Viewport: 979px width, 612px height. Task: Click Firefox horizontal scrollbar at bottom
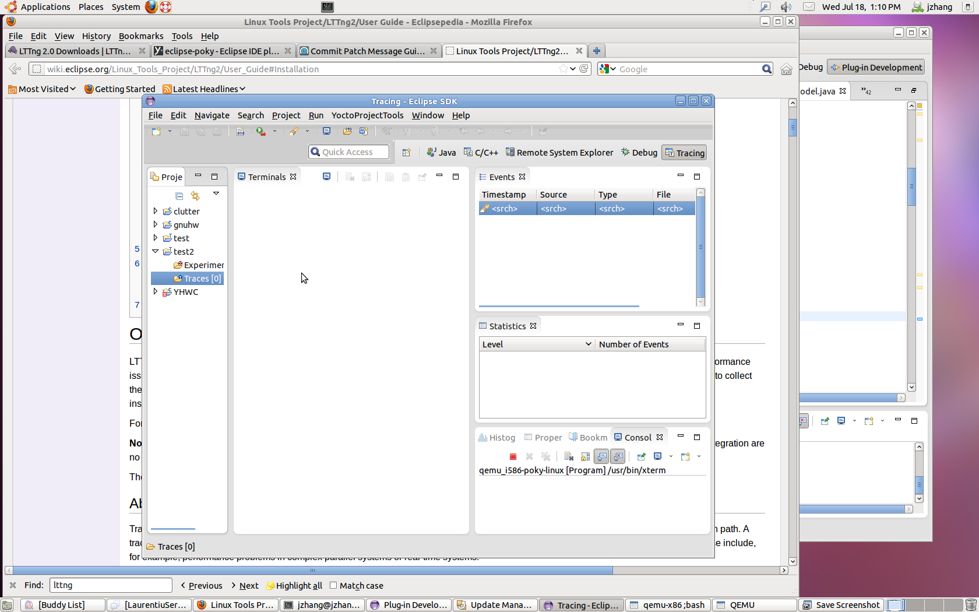coord(312,570)
